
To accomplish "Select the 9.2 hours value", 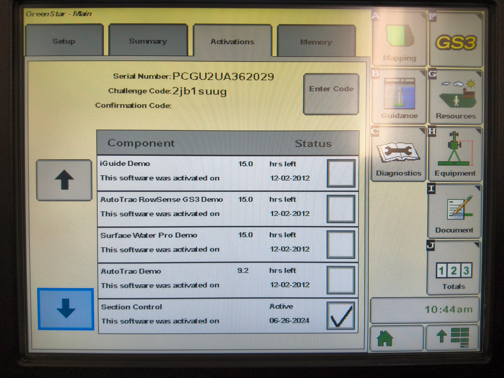I will point(243,271).
